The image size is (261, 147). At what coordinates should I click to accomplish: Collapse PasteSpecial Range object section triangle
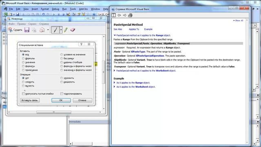(115, 36)
